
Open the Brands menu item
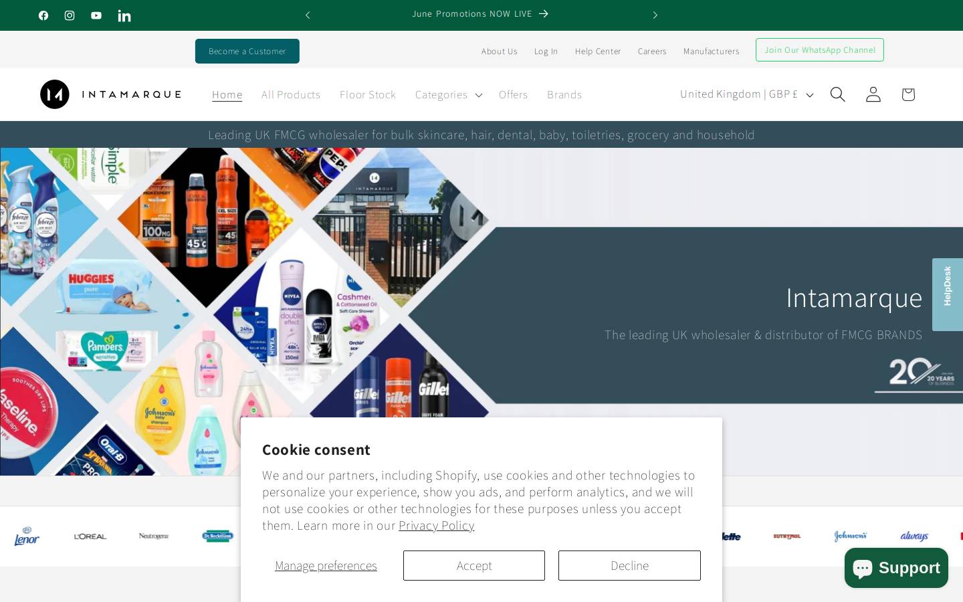[x=564, y=94]
